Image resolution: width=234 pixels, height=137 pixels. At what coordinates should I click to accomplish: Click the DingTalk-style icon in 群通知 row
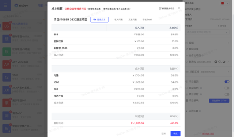224,62
